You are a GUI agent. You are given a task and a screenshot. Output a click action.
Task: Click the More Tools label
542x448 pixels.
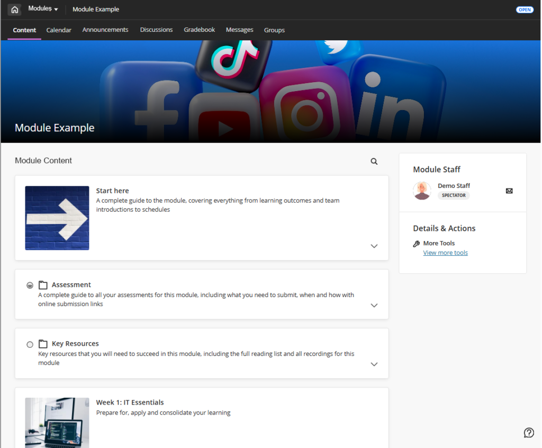point(439,243)
